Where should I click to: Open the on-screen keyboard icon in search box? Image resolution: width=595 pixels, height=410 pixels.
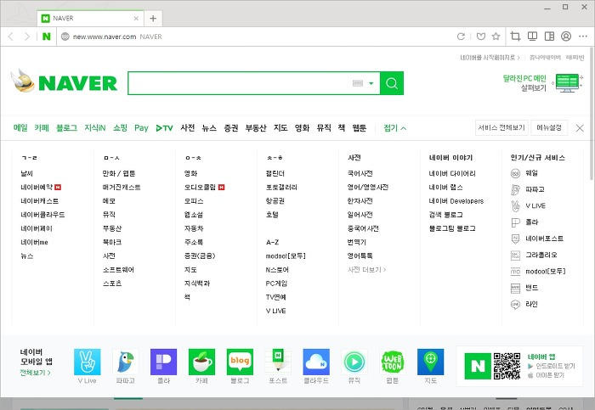358,83
